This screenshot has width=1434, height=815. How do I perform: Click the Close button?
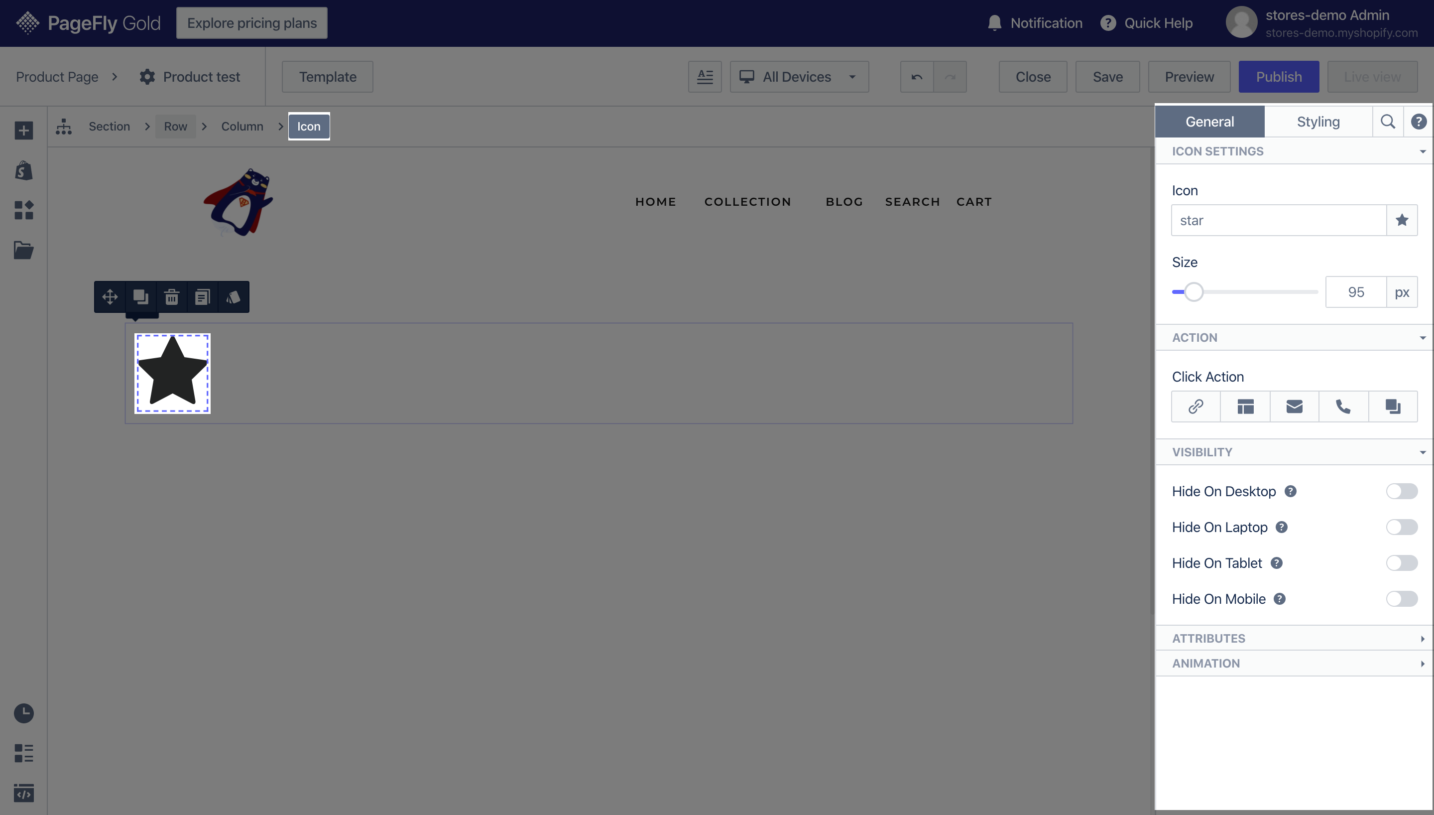click(x=1033, y=77)
